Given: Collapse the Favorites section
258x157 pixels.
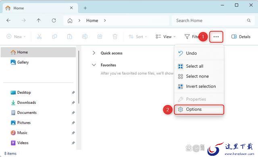Looking at the screenshot, I should coord(94,65).
